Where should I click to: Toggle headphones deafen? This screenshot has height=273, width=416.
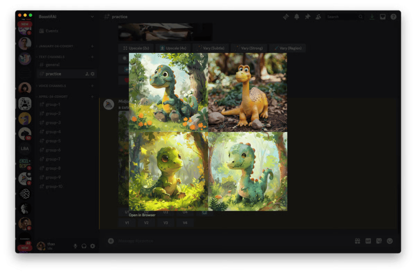(84, 246)
